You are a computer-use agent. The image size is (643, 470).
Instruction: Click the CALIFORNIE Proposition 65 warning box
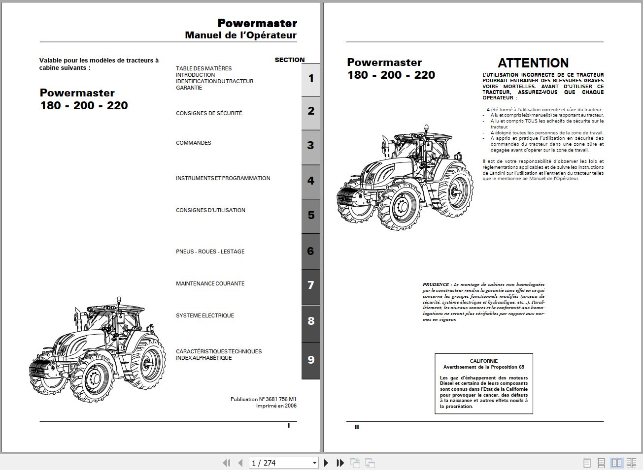point(484,383)
